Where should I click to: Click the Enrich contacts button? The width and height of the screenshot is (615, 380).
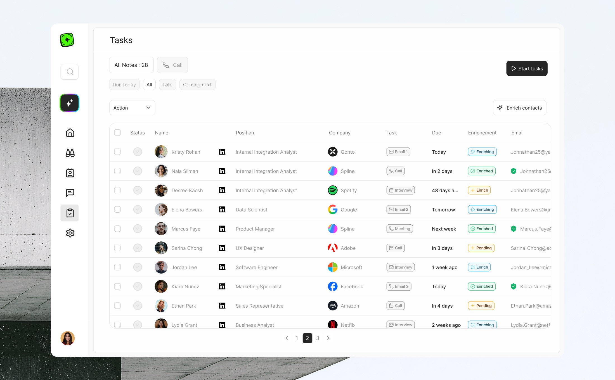[x=519, y=108]
